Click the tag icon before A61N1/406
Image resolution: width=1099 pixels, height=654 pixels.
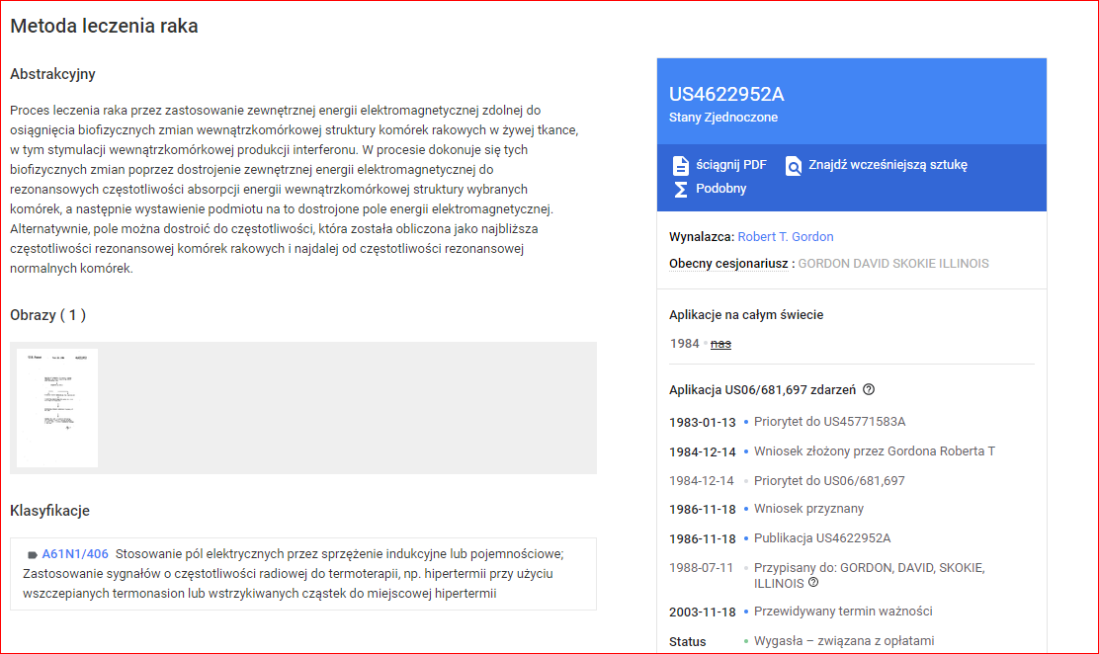32,554
